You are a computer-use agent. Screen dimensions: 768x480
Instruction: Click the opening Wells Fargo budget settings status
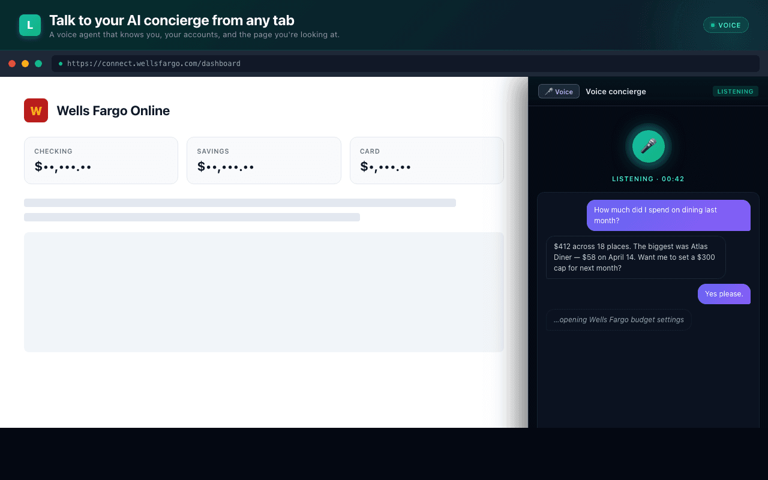click(619, 320)
